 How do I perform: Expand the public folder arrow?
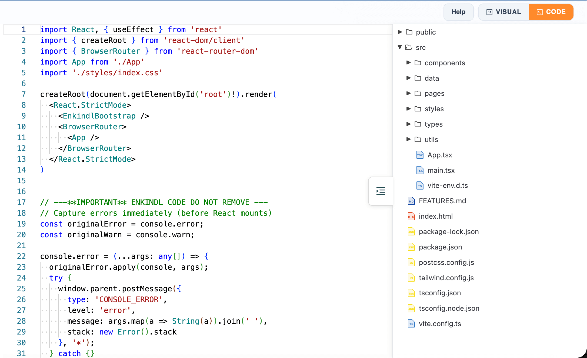[x=400, y=32]
